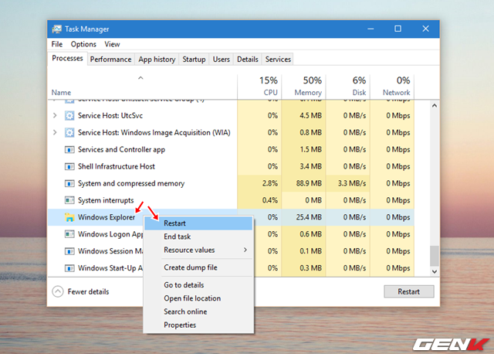Expand Service Host: UtcSvc group

pos(55,115)
